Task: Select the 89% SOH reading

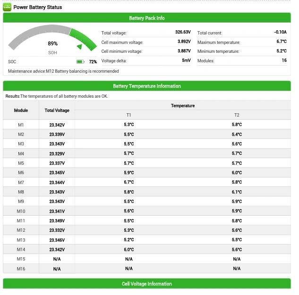Action: (x=52, y=43)
